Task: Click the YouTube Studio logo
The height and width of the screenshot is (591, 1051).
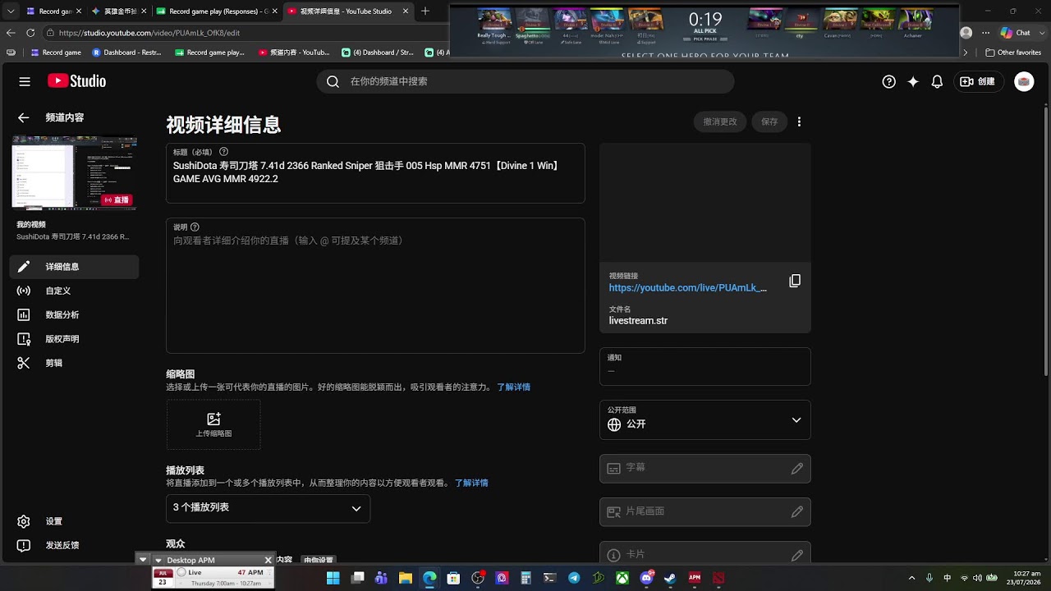Action: pyautogui.click(x=76, y=81)
